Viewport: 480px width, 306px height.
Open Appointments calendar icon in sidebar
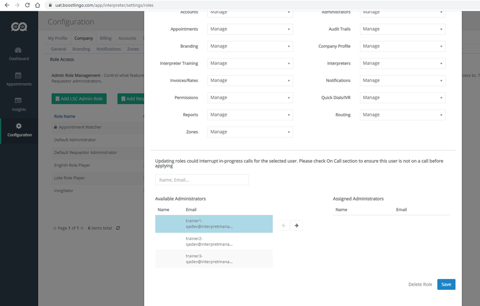[18, 76]
